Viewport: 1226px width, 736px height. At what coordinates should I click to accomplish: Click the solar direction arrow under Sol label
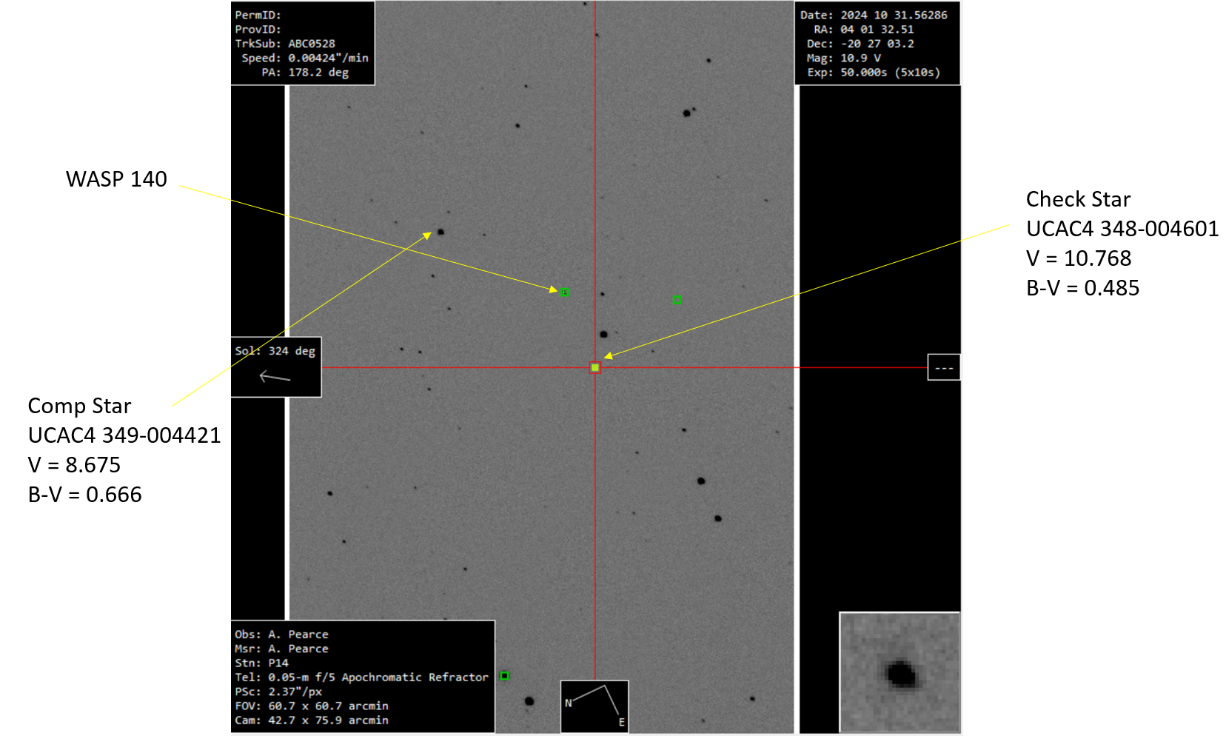(275, 378)
